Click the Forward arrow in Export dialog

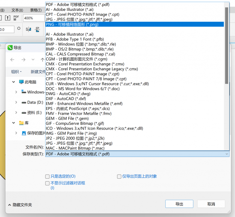(23, 60)
